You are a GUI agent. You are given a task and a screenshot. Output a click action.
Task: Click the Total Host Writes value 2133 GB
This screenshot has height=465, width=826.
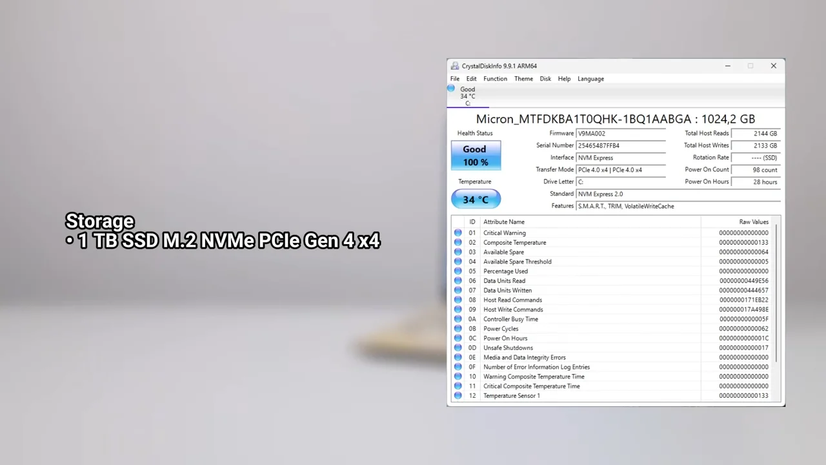(757, 145)
